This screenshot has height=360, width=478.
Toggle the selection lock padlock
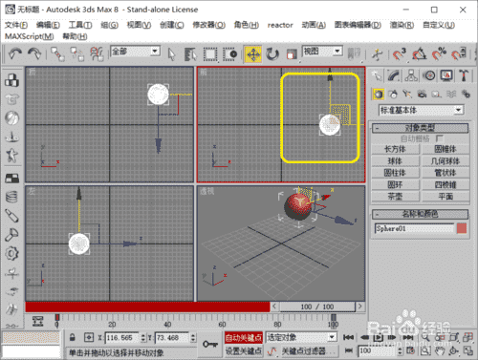click(73, 337)
